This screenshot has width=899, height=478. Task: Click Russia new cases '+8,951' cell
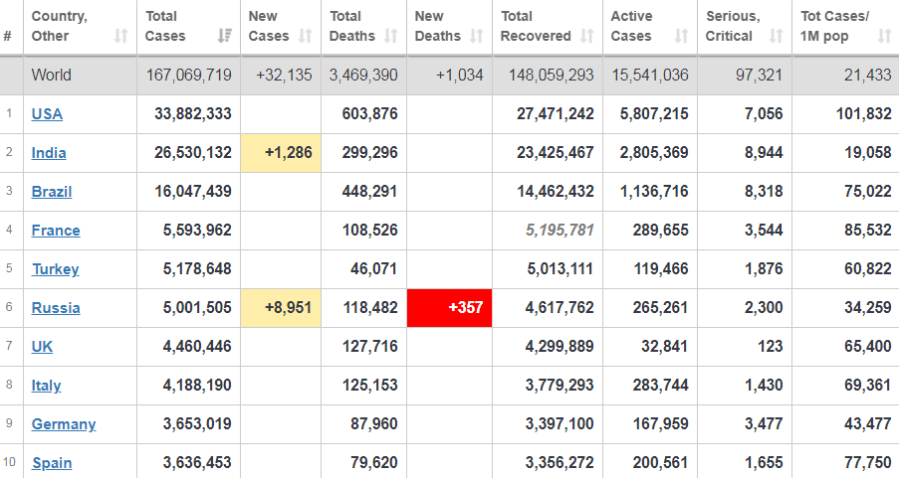(281, 308)
